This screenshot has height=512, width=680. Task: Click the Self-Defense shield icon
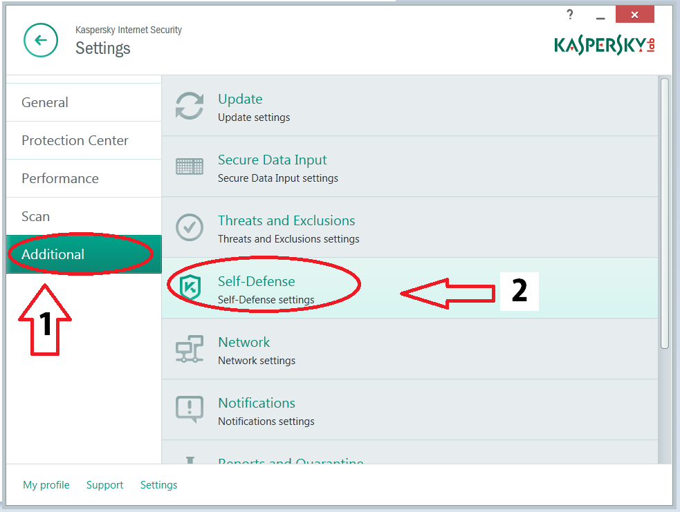[x=190, y=287]
